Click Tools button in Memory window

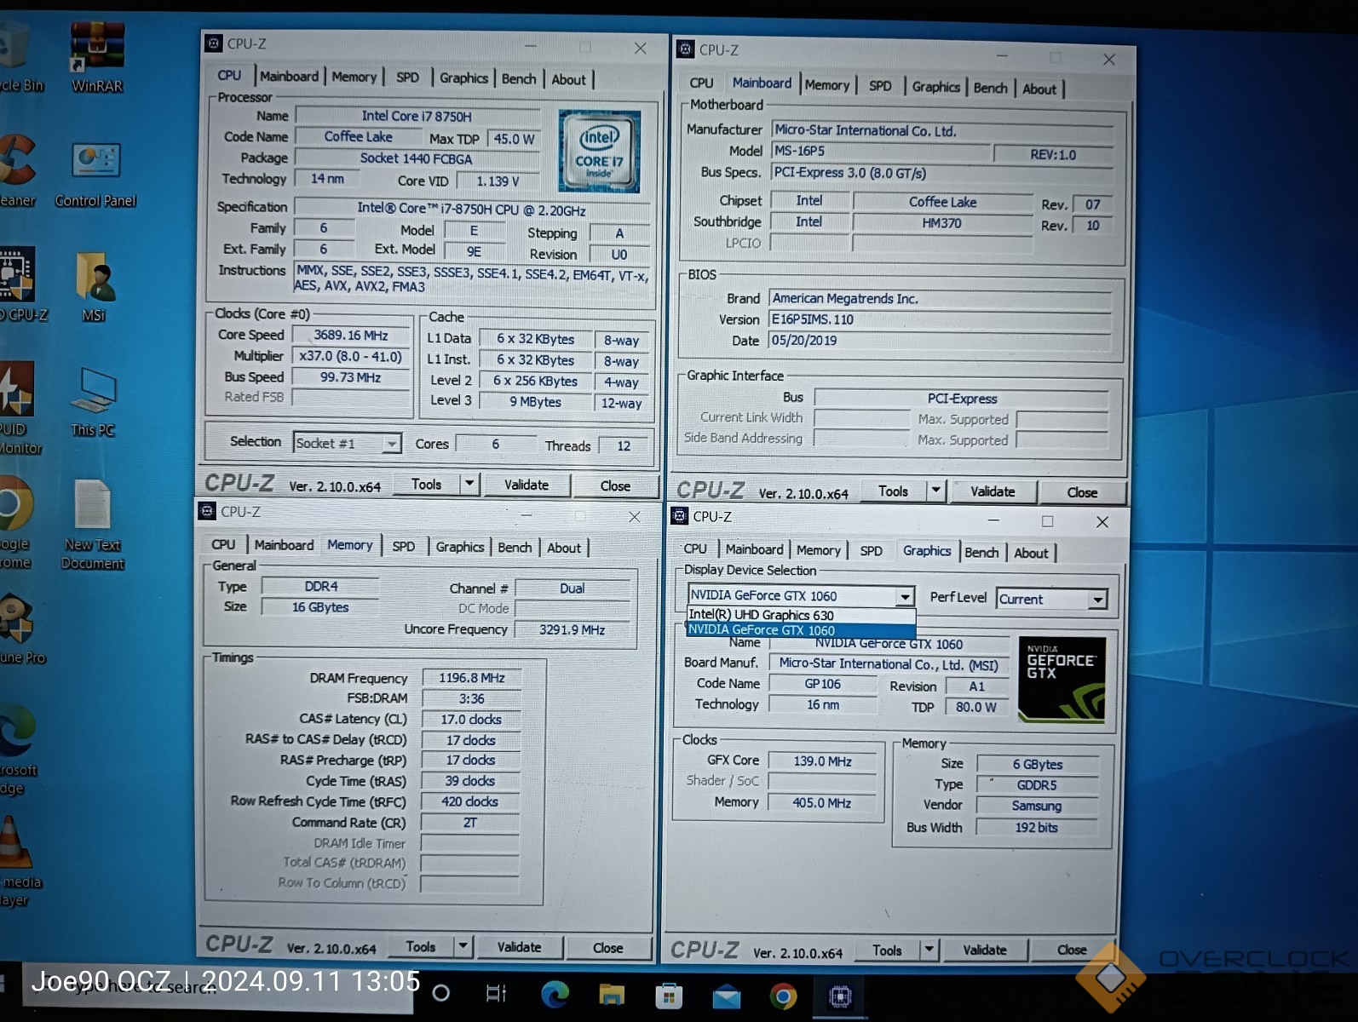[x=421, y=946]
